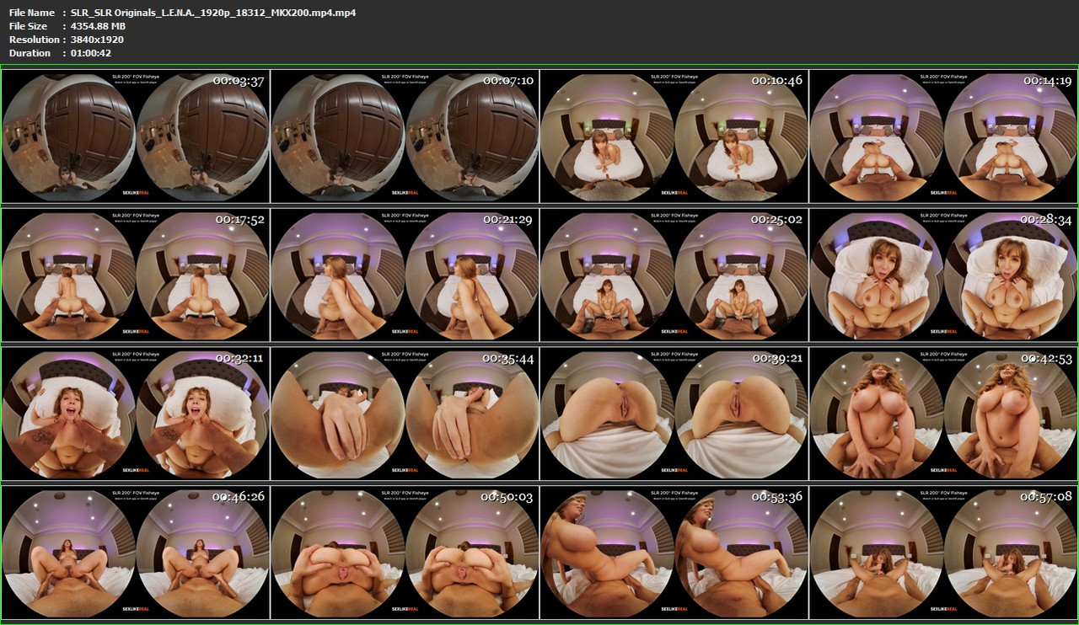The height and width of the screenshot is (625, 1079).
Task: Select the thumbnail stamped 00:07:10
Action: (405, 136)
